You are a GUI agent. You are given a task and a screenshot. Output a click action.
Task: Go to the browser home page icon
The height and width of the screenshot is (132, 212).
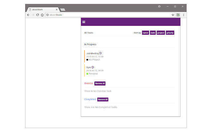(x=42, y=15)
